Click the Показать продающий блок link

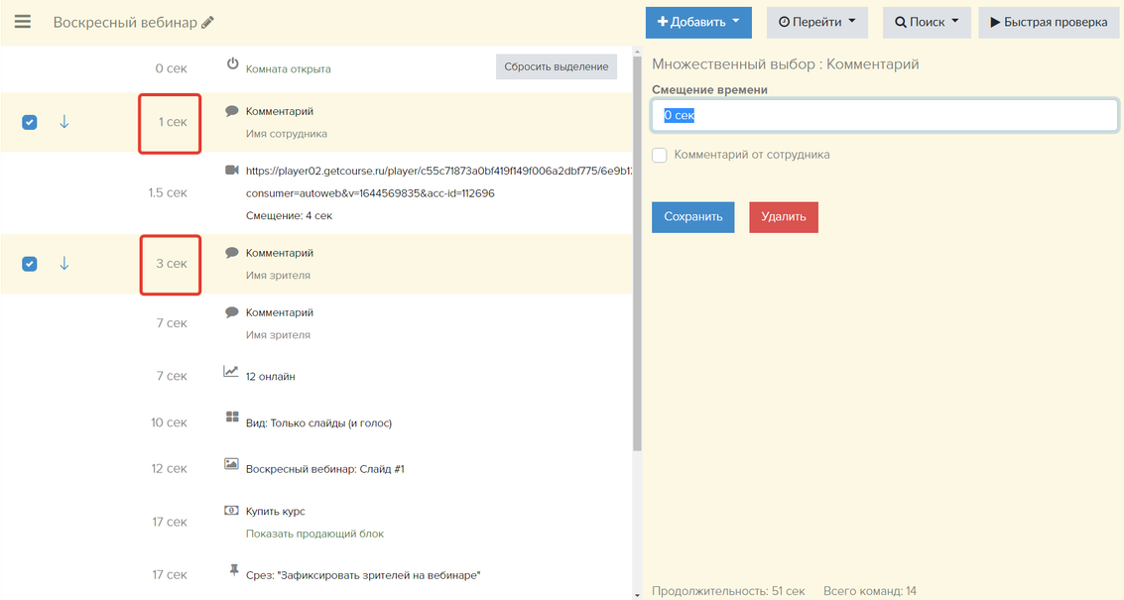click(x=314, y=534)
